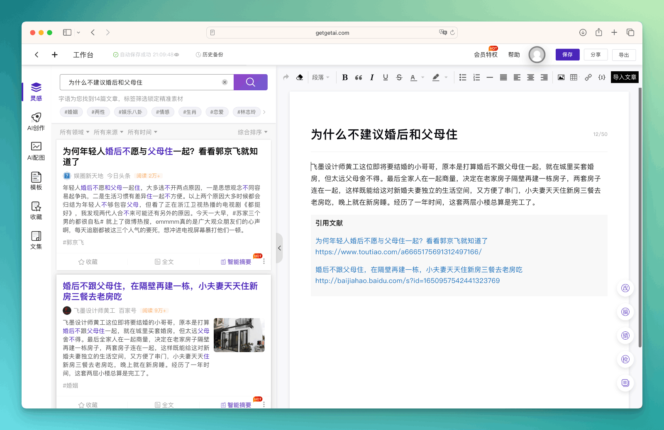This screenshot has width=664, height=430.
Task: Toggle bold formatting
Action: pos(345,77)
